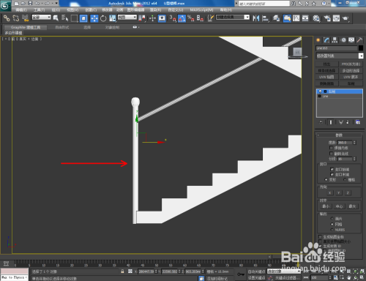Set lathe direction to Y
The image size is (366, 281).
(339, 193)
